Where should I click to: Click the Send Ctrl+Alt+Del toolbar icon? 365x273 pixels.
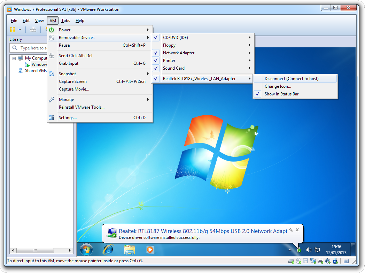33,30
